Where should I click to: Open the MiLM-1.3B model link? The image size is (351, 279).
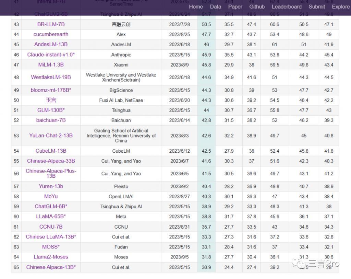pyautogui.click(x=51, y=65)
